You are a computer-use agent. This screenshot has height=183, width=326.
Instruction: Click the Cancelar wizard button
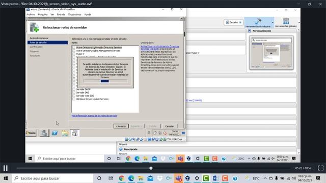(x=170, y=126)
